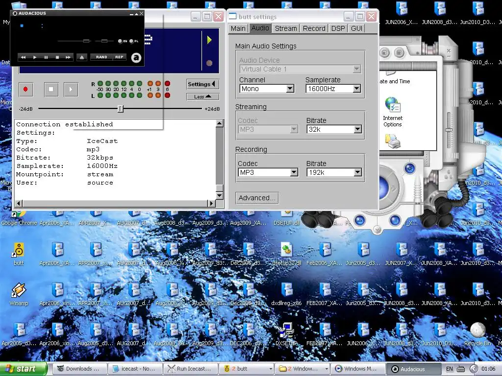
Task: Open the Channel dropdown showing Mono
Action: click(267, 89)
